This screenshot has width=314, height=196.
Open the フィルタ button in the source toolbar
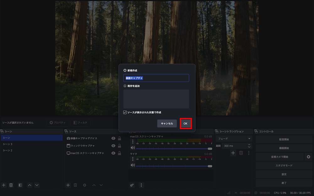(x=80, y=123)
